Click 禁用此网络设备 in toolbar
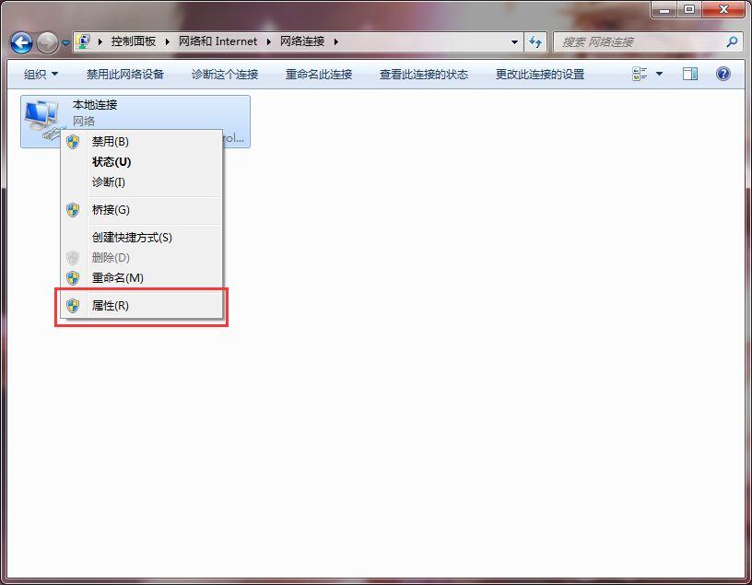 click(x=125, y=75)
